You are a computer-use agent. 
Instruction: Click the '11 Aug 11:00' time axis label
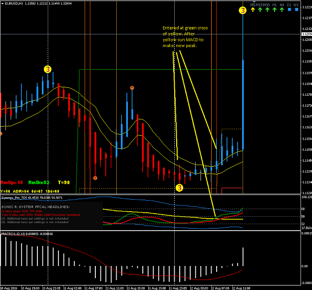(115, 288)
